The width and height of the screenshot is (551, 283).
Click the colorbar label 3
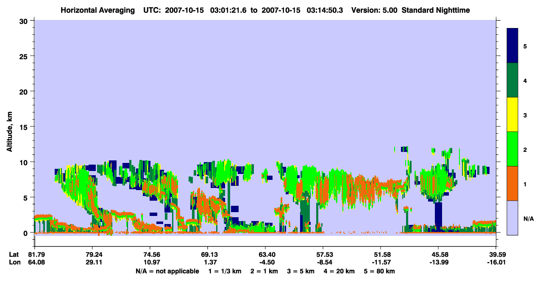pos(525,115)
